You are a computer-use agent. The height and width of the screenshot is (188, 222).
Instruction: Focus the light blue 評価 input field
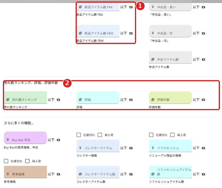[98, 97]
